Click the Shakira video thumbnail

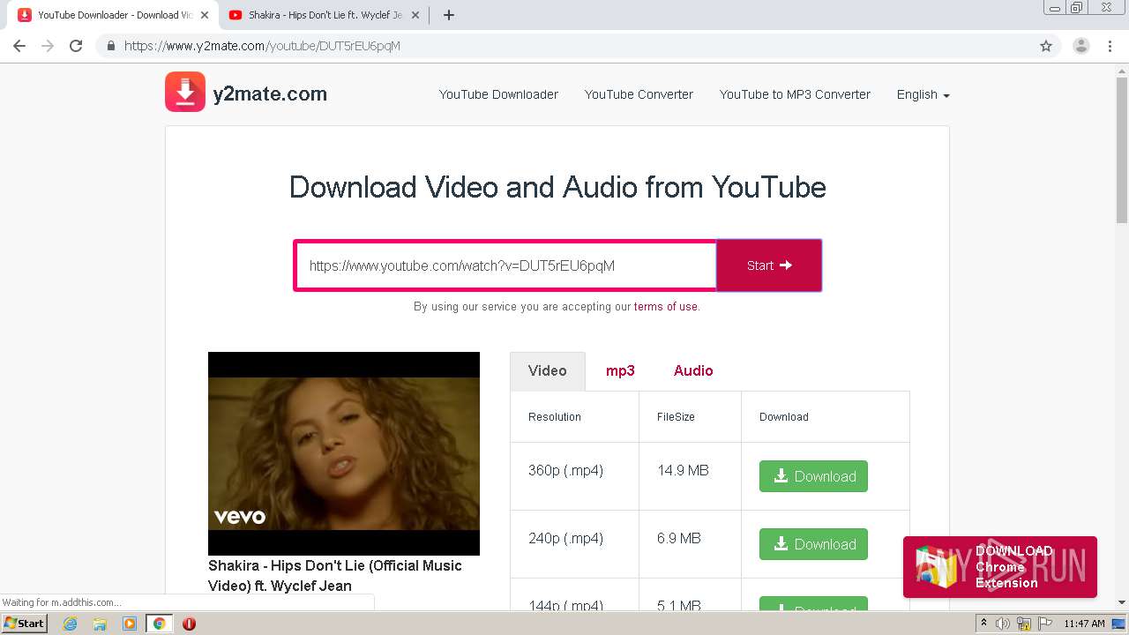(344, 453)
